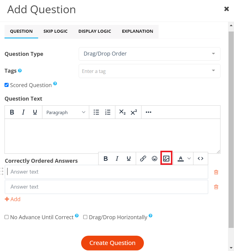Click Add to insert another answer
The image size is (234, 251).
click(x=13, y=199)
